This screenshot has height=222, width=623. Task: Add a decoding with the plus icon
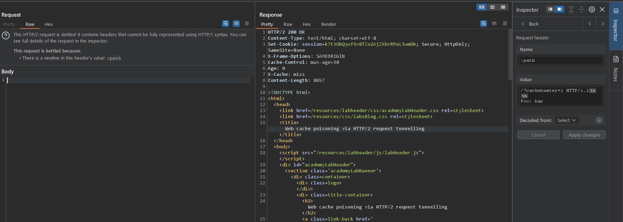tap(599, 120)
